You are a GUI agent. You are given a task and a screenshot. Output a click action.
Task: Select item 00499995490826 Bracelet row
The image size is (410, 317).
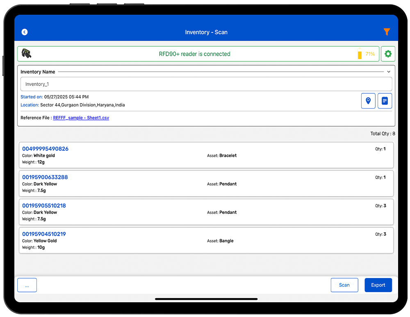point(206,155)
